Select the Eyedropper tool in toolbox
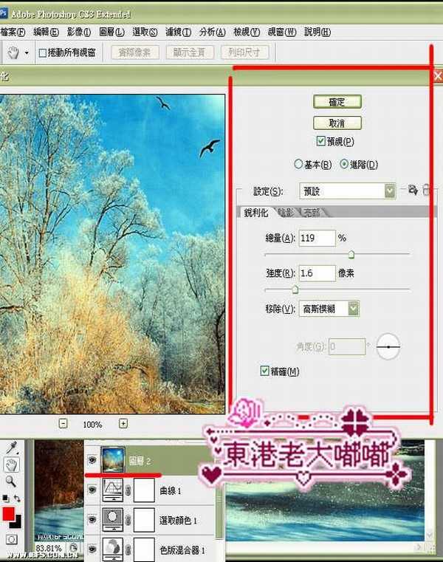This screenshot has height=562, width=443. point(12,449)
